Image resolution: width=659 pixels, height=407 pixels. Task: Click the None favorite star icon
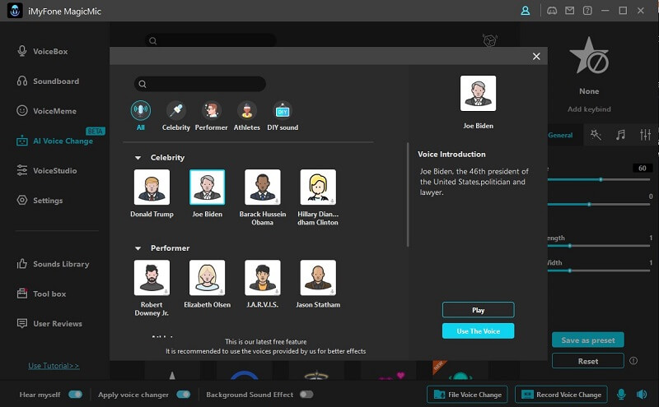pyautogui.click(x=589, y=56)
